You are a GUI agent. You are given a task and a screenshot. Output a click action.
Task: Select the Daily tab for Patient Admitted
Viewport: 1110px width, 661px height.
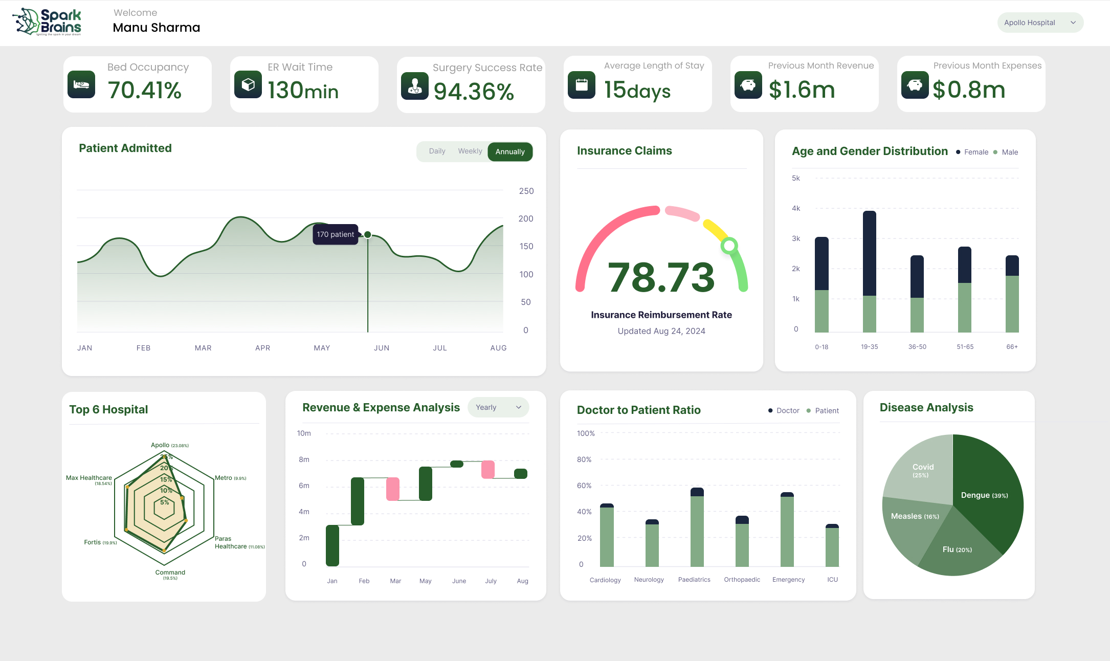pyautogui.click(x=437, y=151)
